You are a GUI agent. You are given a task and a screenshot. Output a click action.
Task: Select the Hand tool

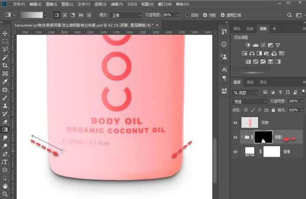click(x=5, y=186)
